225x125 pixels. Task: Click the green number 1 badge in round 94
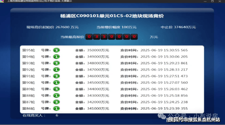[x=56, y=57]
